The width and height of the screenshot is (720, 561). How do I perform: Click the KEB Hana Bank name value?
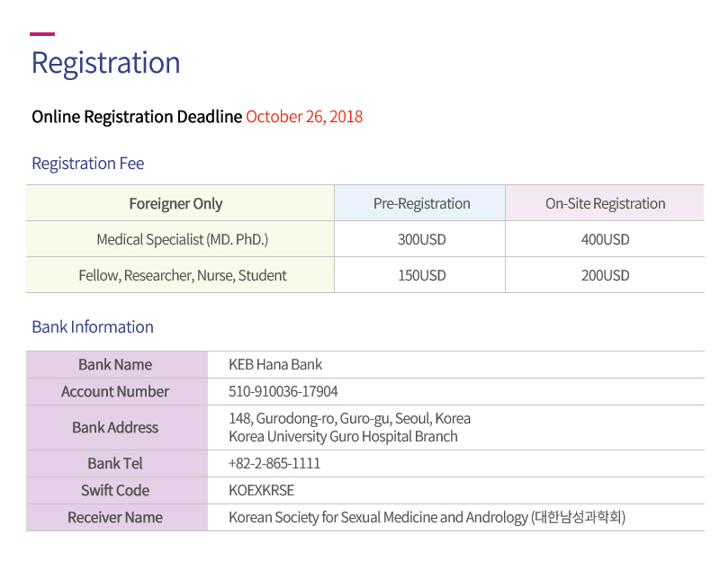pyautogui.click(x=275, y=365)
